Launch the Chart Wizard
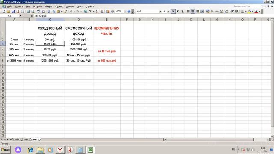This screenshot has height=154, width=274. click(107, 12)
